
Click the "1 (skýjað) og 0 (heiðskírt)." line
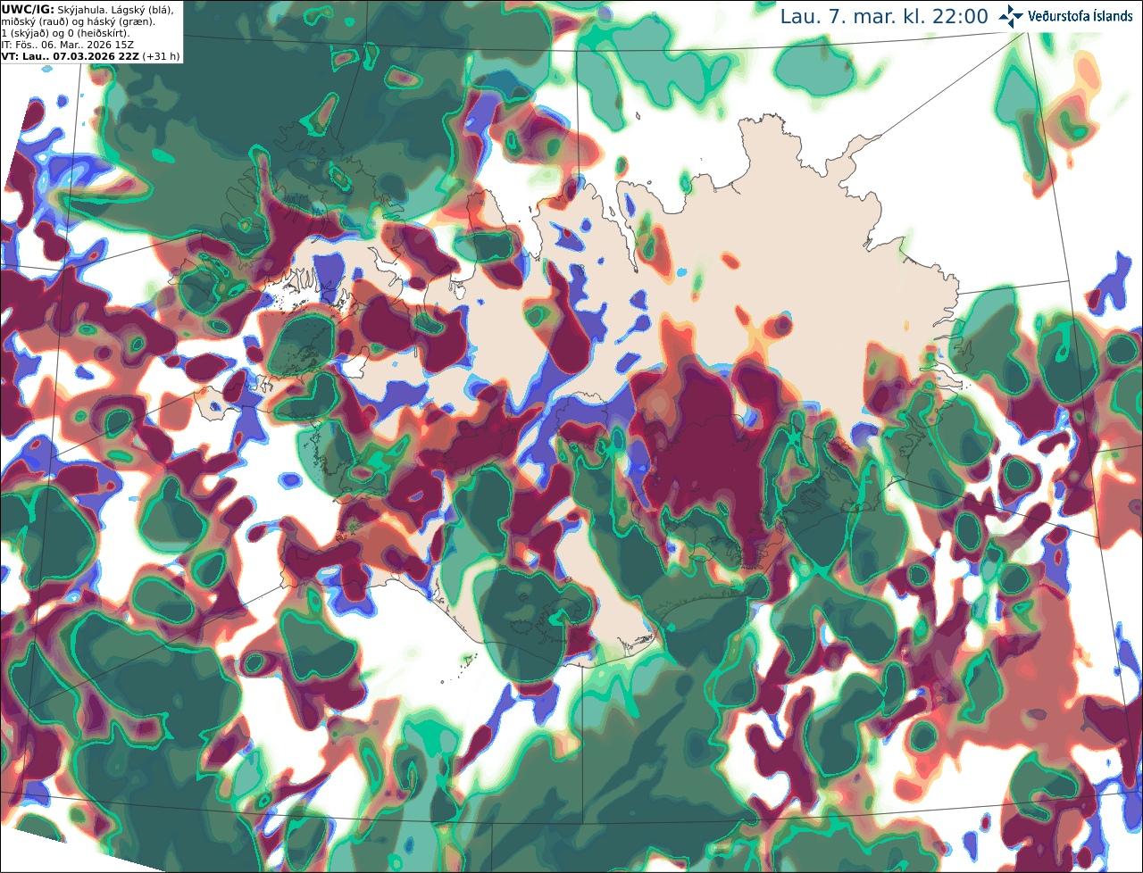click(65, 32)
